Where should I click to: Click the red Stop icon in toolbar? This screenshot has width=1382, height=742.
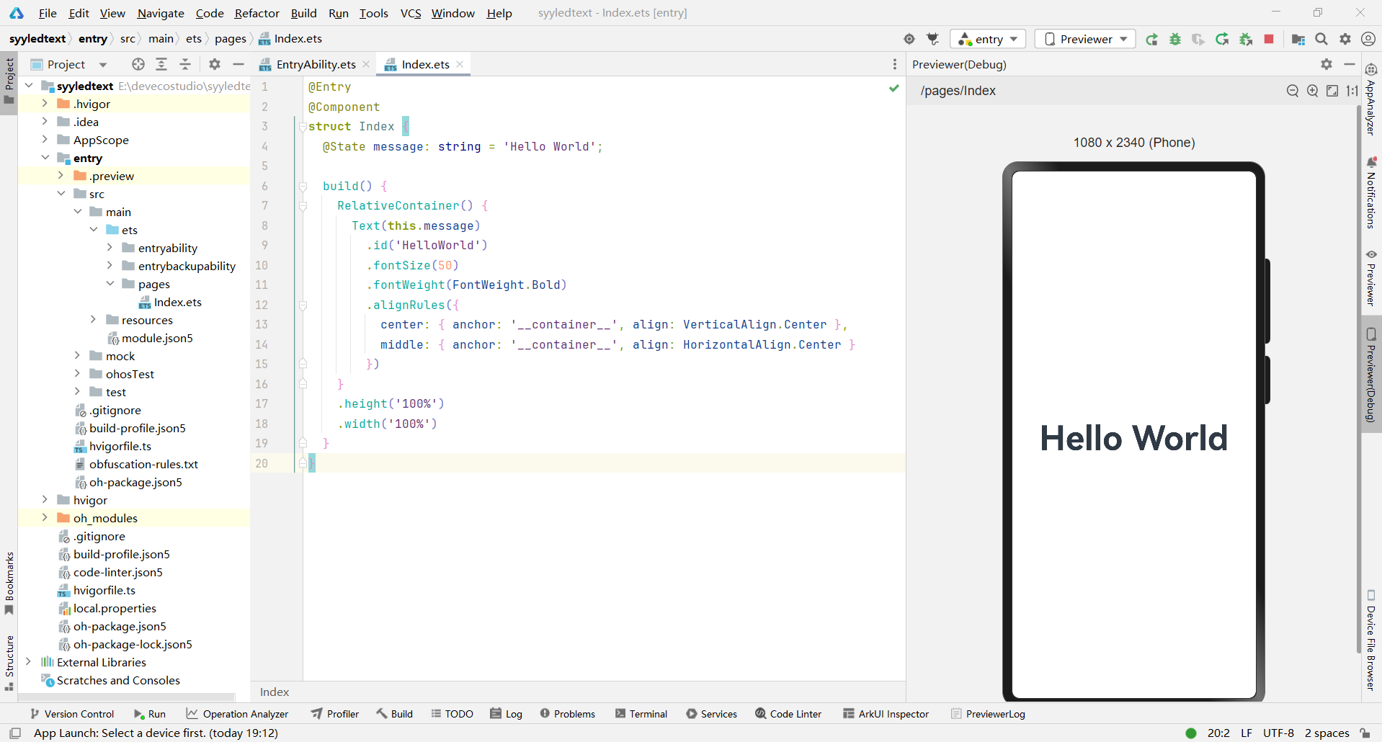(1269, 39)
